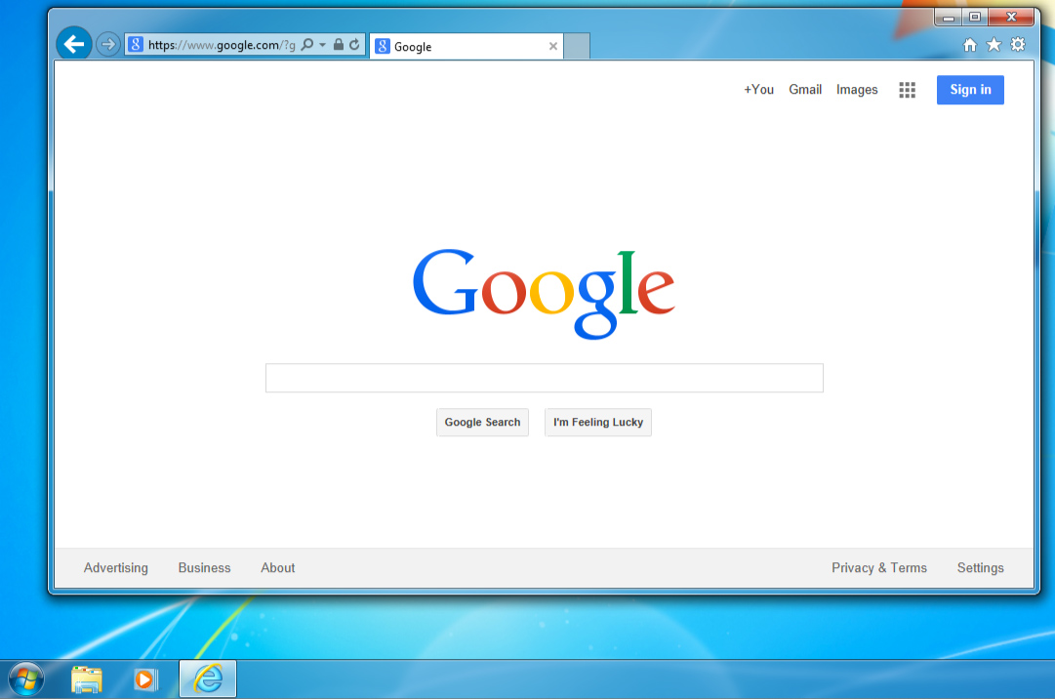Close the Internet Explorer window
This screenshot has width=1055, height=699.
(x=1011, y=17)
